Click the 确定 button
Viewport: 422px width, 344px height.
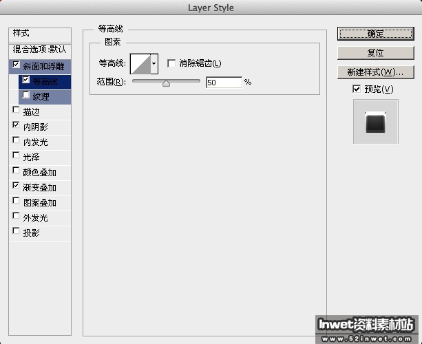click(376, 34)
